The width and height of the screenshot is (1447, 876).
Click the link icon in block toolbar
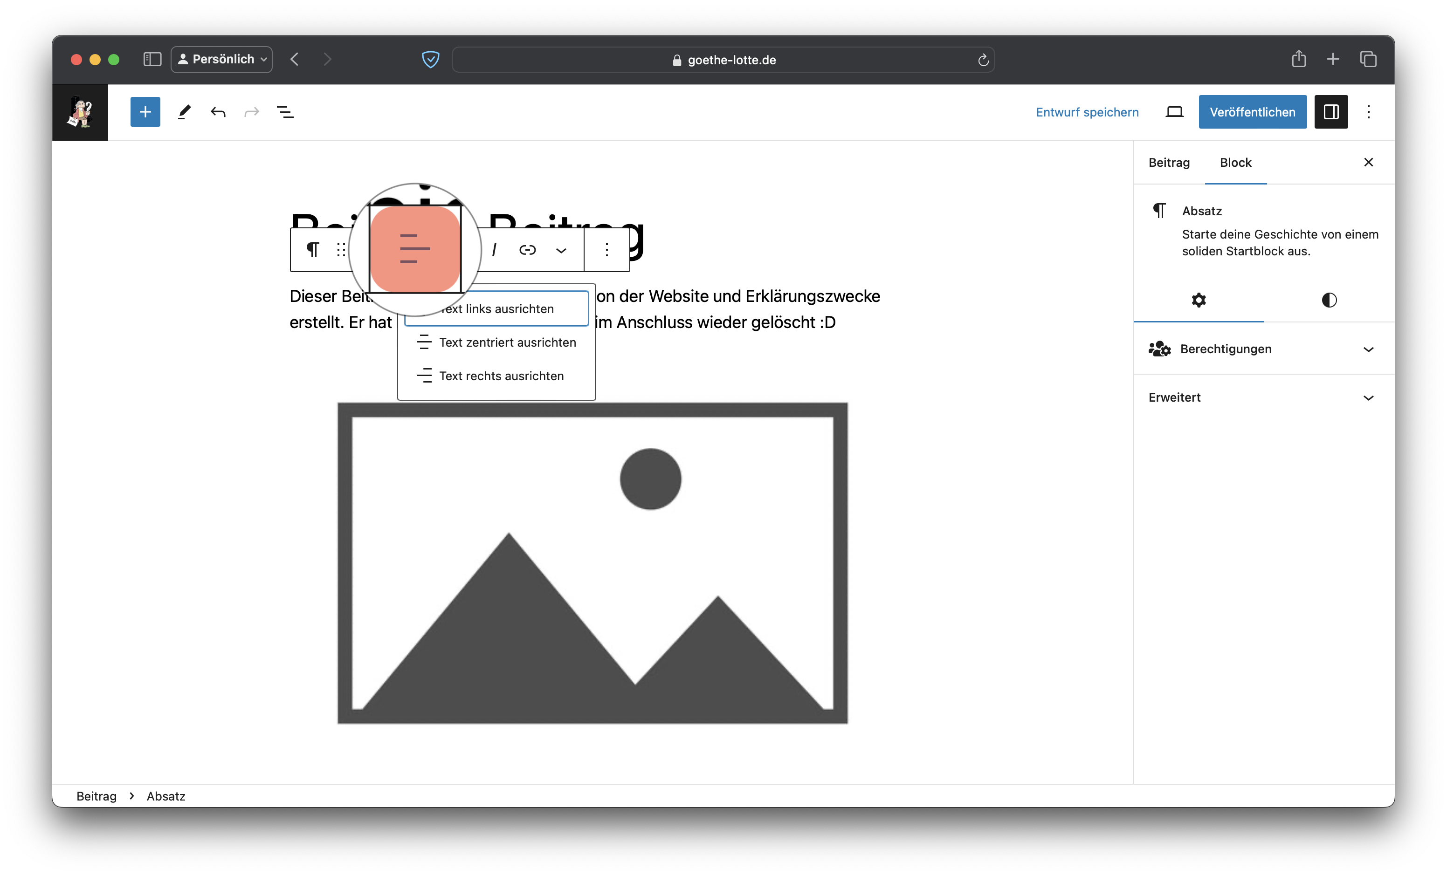(527, 250)
